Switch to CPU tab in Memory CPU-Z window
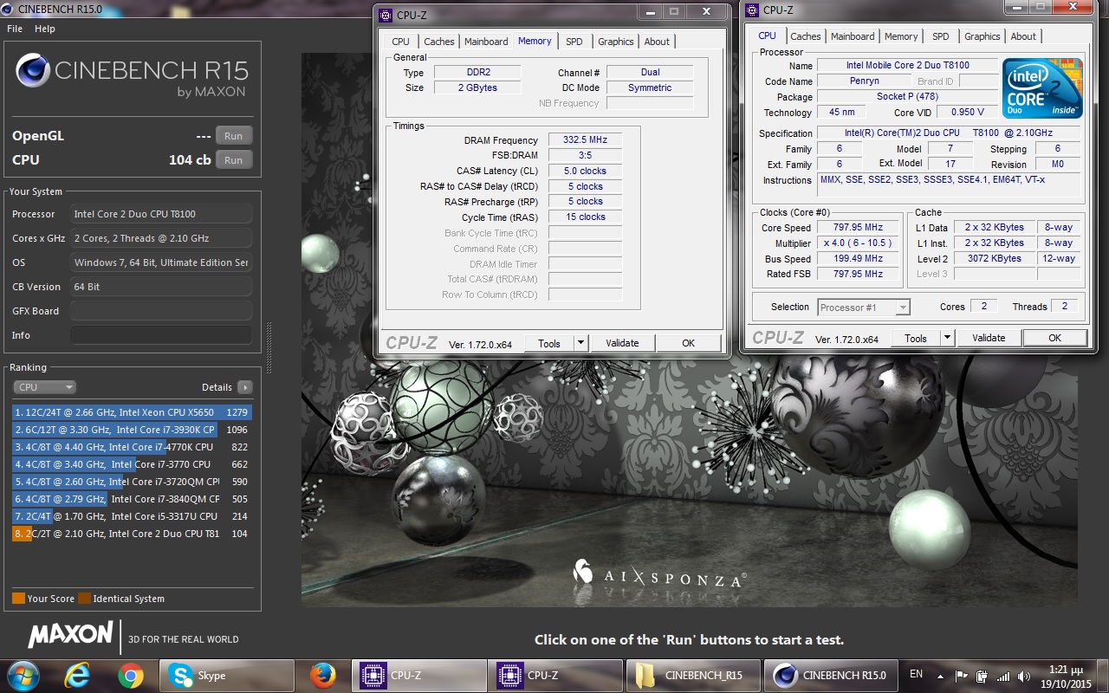 point(400,42)
